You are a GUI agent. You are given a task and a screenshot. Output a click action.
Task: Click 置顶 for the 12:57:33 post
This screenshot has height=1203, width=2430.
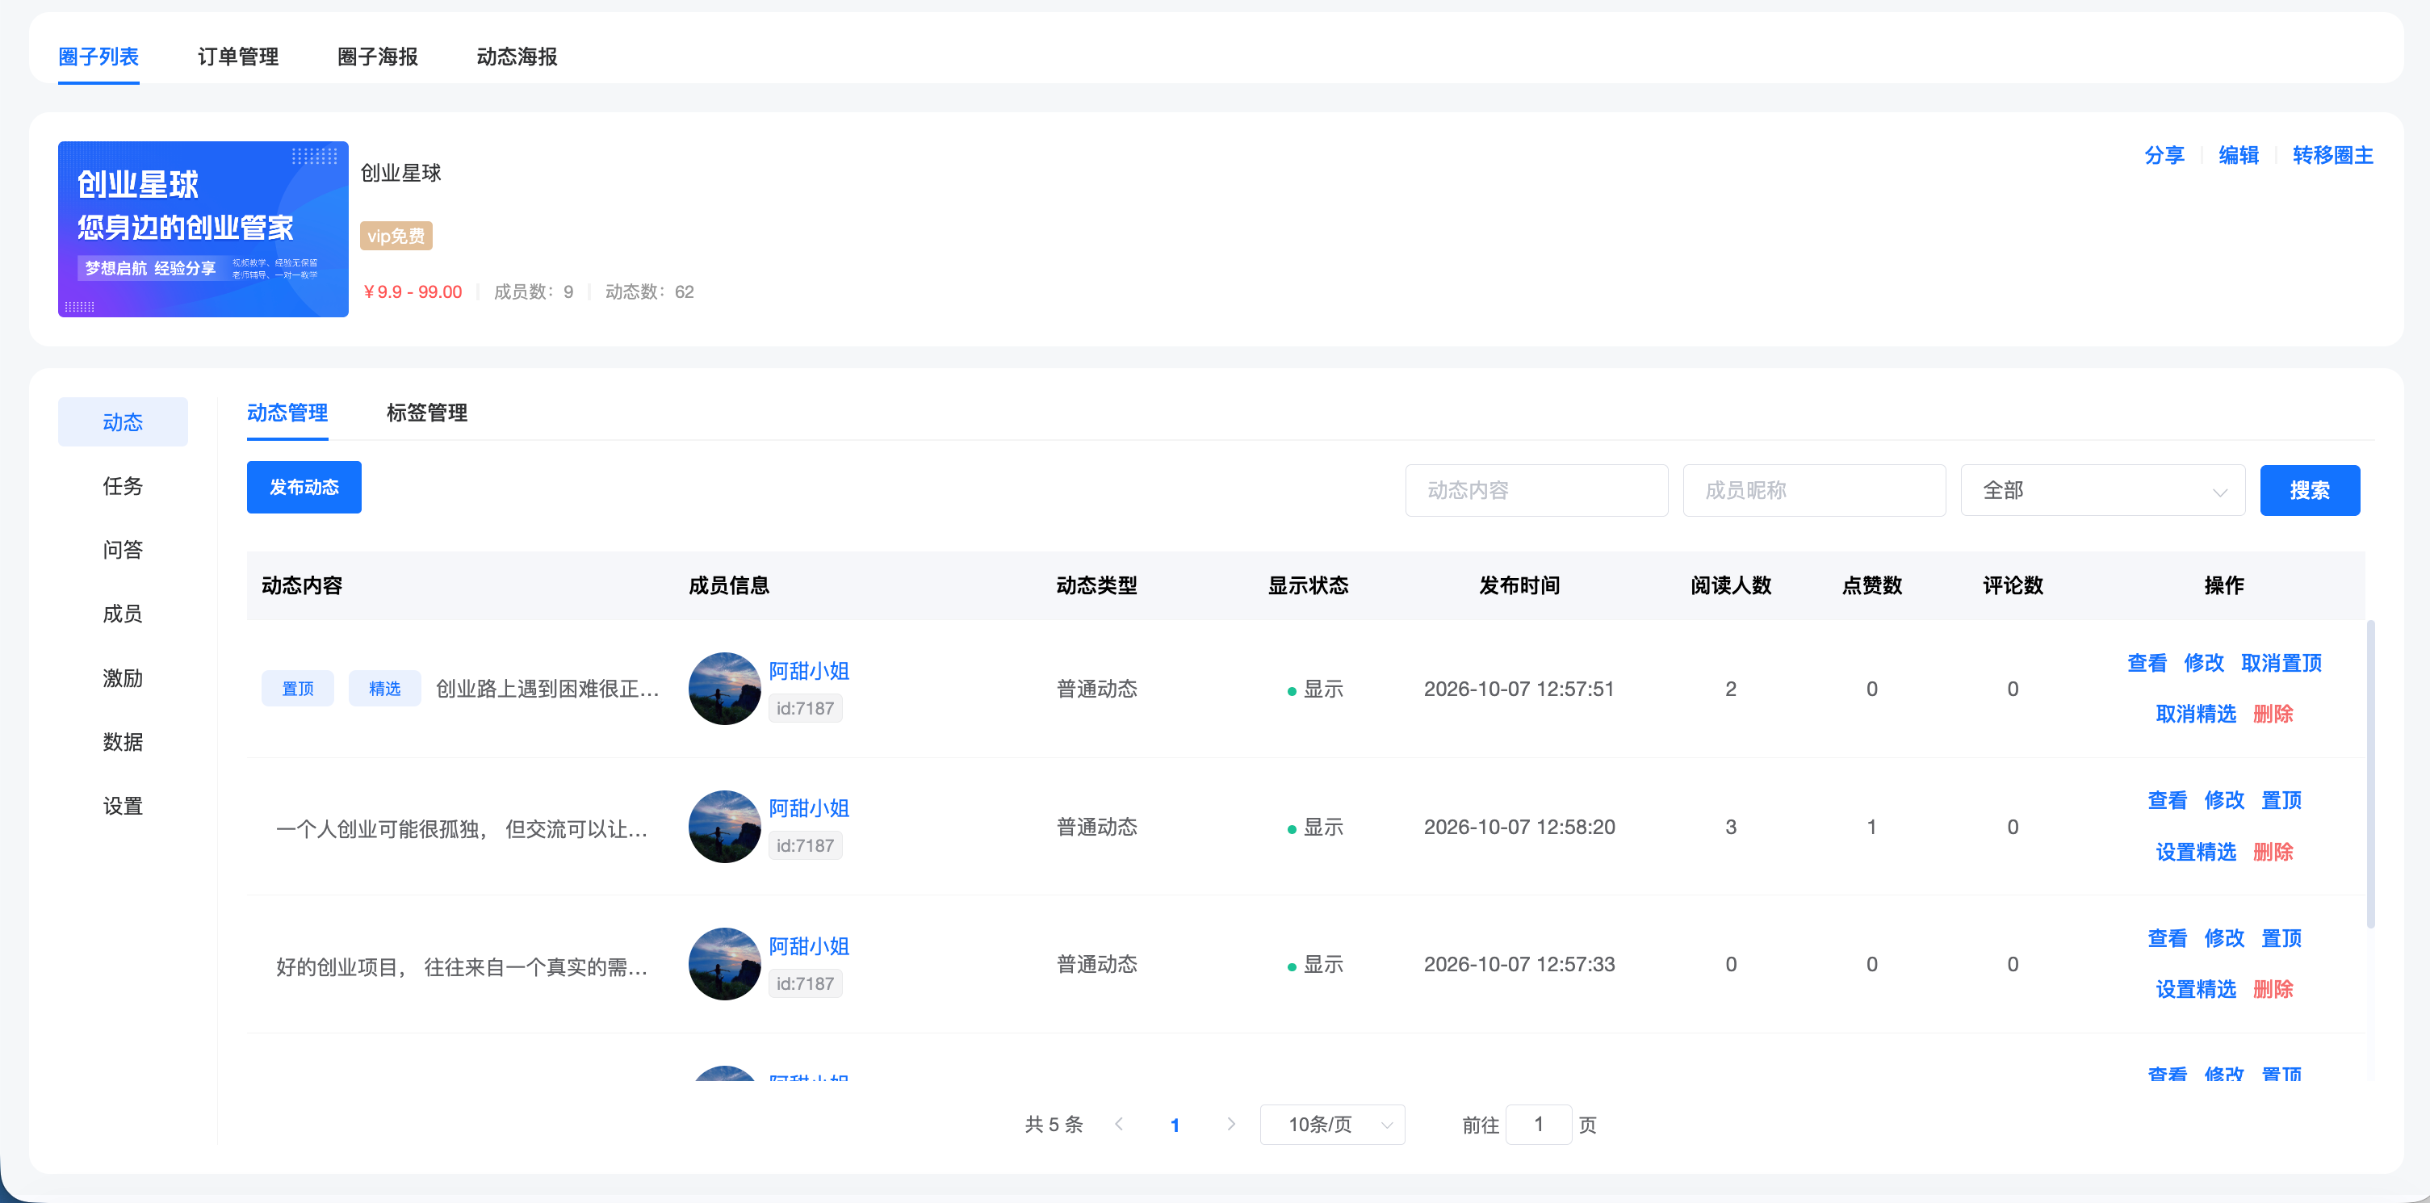point(2281,939)
